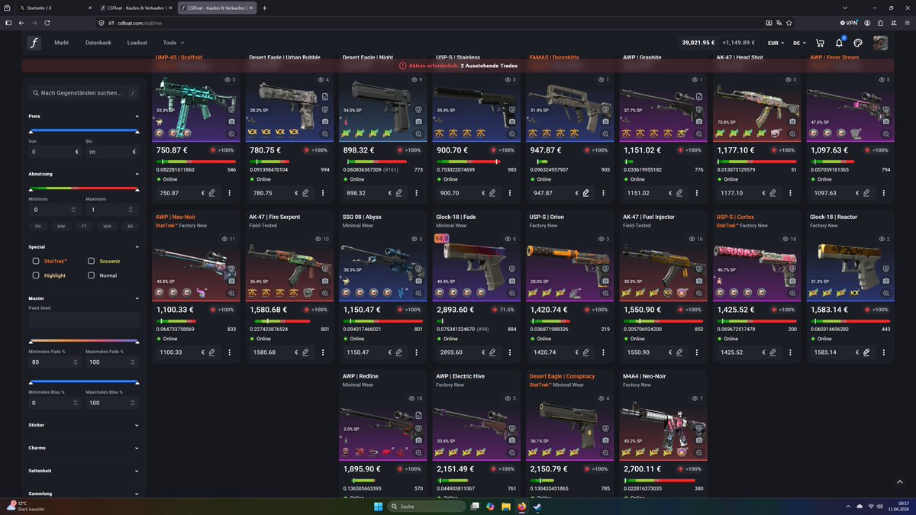Open the theme palette icon
The image size is (916, 515).
[x=858, y=43]
